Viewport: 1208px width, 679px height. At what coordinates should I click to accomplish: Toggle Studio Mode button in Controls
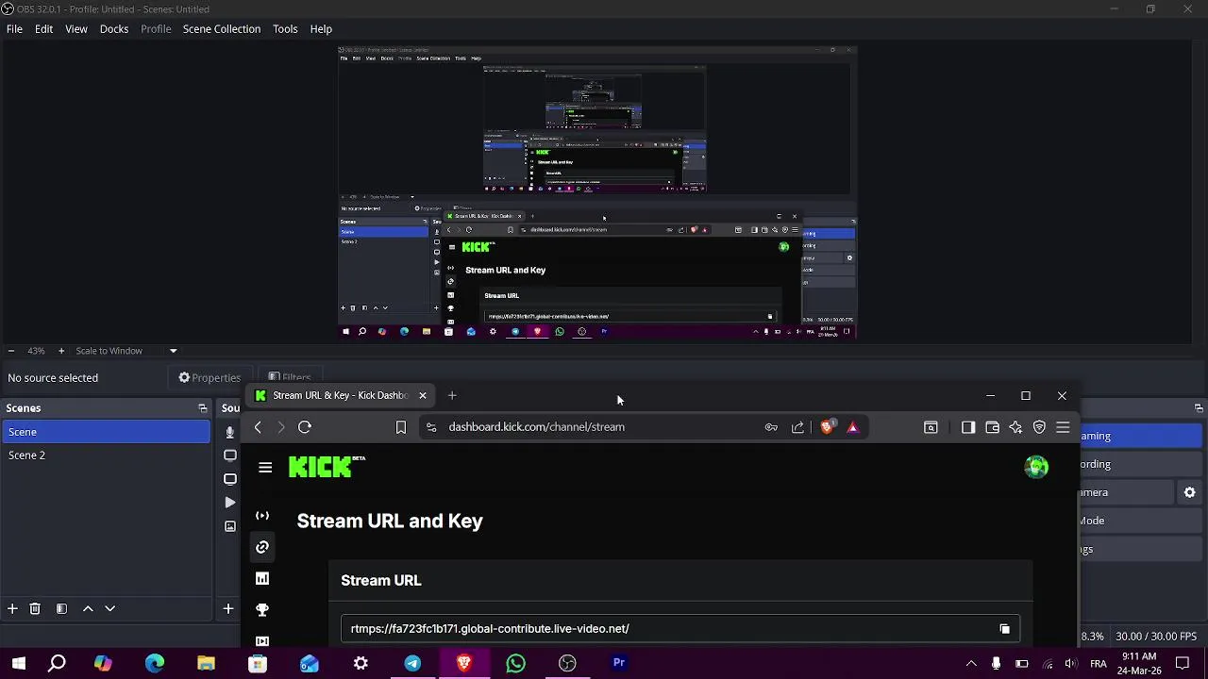click(x=1140, y=521)
